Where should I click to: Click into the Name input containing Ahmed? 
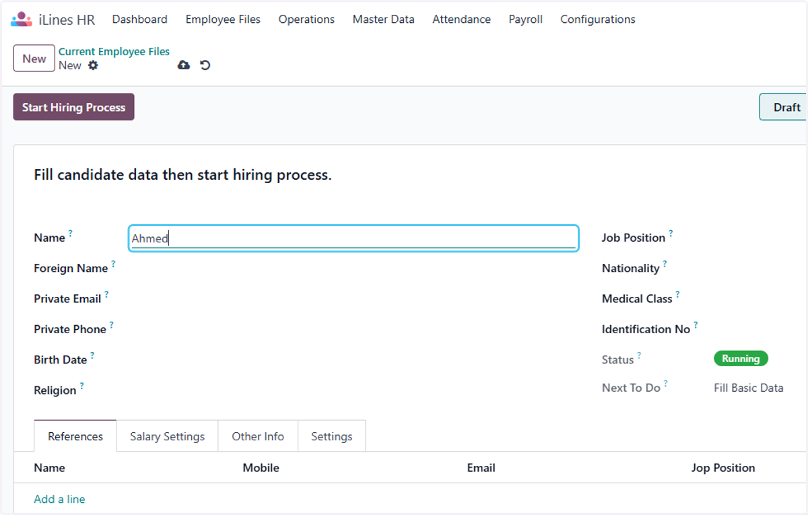[x=353, y=238]
